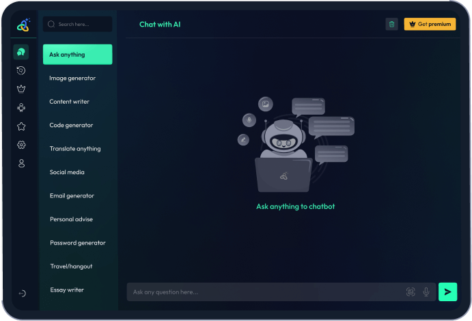Viewport: 472px width, 321px height.
Task: Send message with the green arrow button
Action: tap(447, 292)
